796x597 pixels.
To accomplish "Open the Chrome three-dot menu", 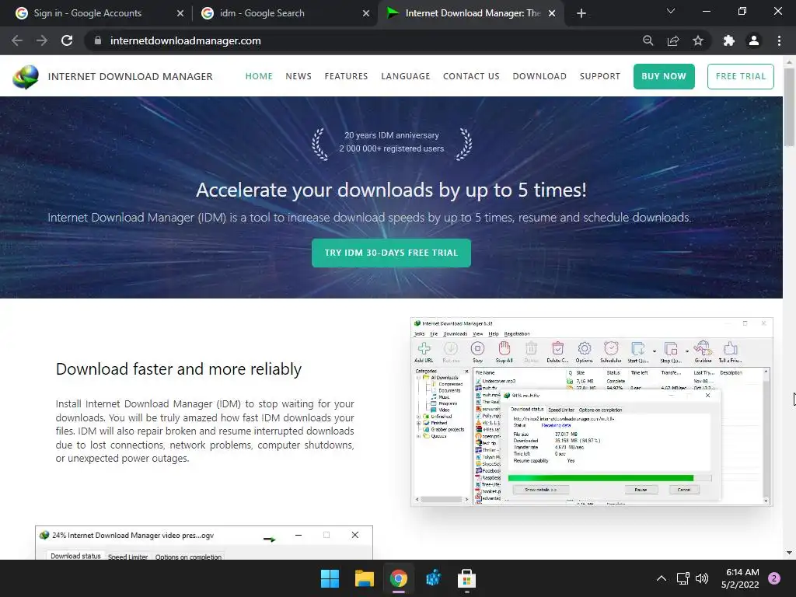I will (779, 40).
